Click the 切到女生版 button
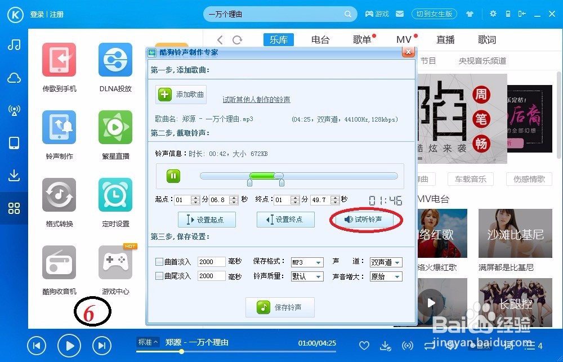Viewport: 563px width, 362px height. [x=434, y=14]
